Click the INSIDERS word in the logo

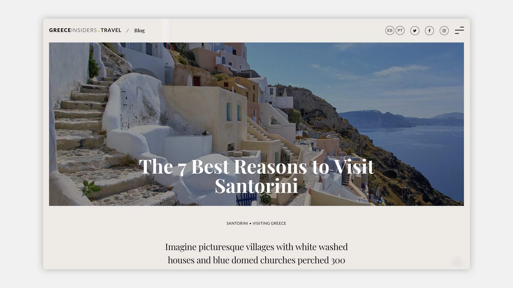(84, 30)
